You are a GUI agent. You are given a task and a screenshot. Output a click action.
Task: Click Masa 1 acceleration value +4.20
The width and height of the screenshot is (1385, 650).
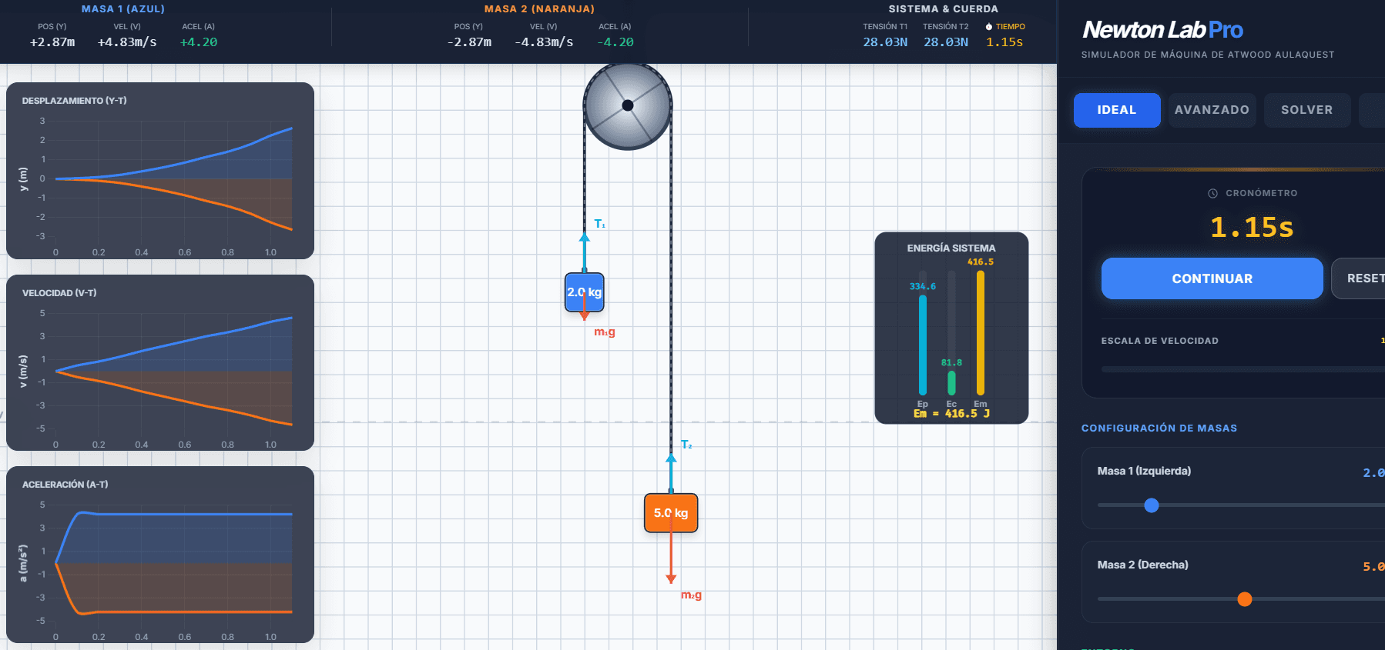tap(199, 42)
